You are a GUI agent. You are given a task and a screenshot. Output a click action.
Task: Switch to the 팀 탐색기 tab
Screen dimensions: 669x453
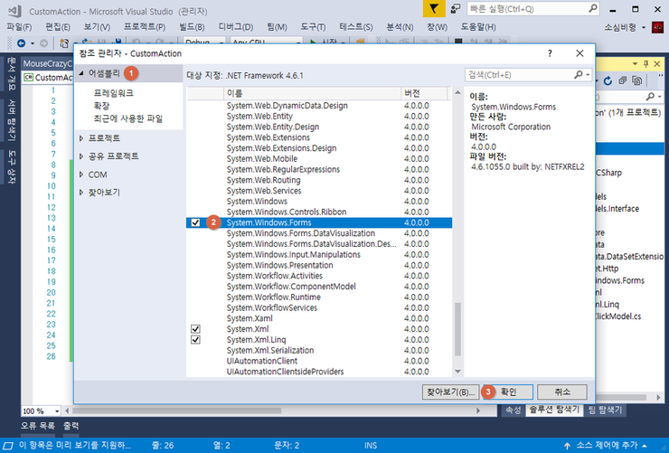point(605,410)
